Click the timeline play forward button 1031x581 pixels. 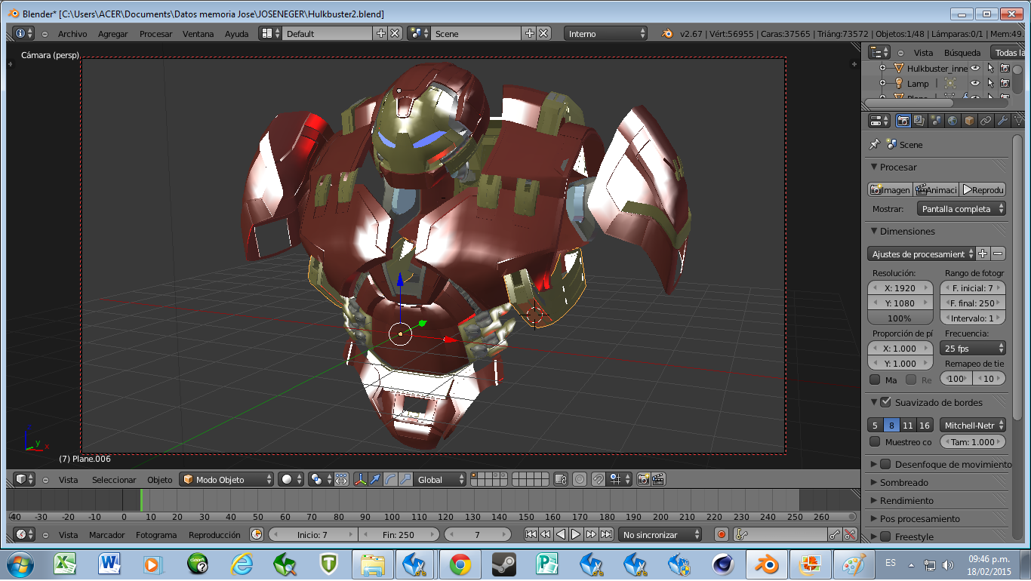pos(576,534)
